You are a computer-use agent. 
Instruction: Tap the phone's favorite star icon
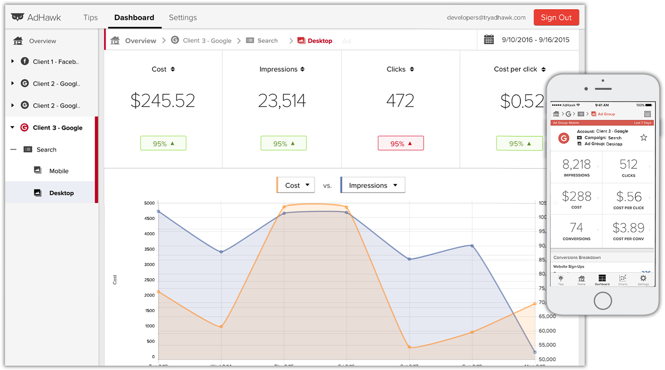click(643, 138)
